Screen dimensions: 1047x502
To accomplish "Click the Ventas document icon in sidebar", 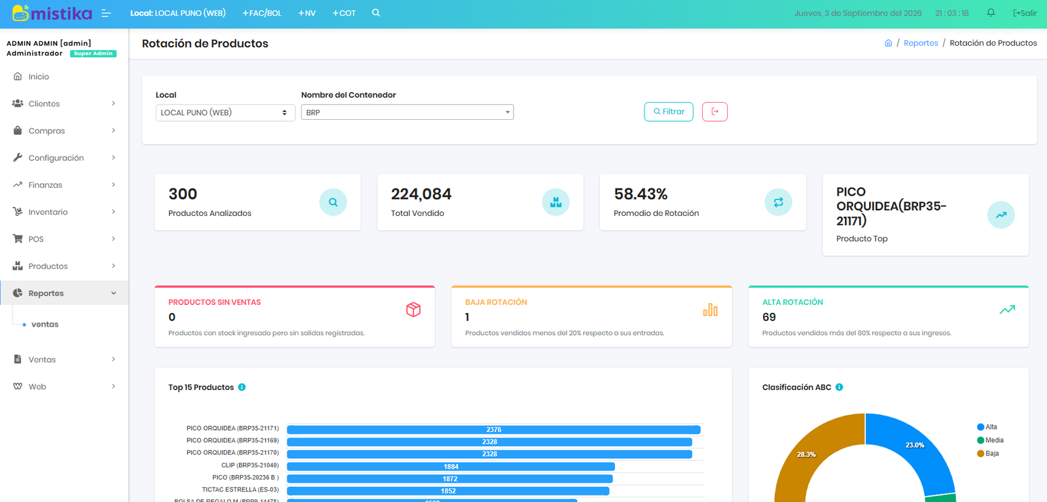I will [18, 359].
